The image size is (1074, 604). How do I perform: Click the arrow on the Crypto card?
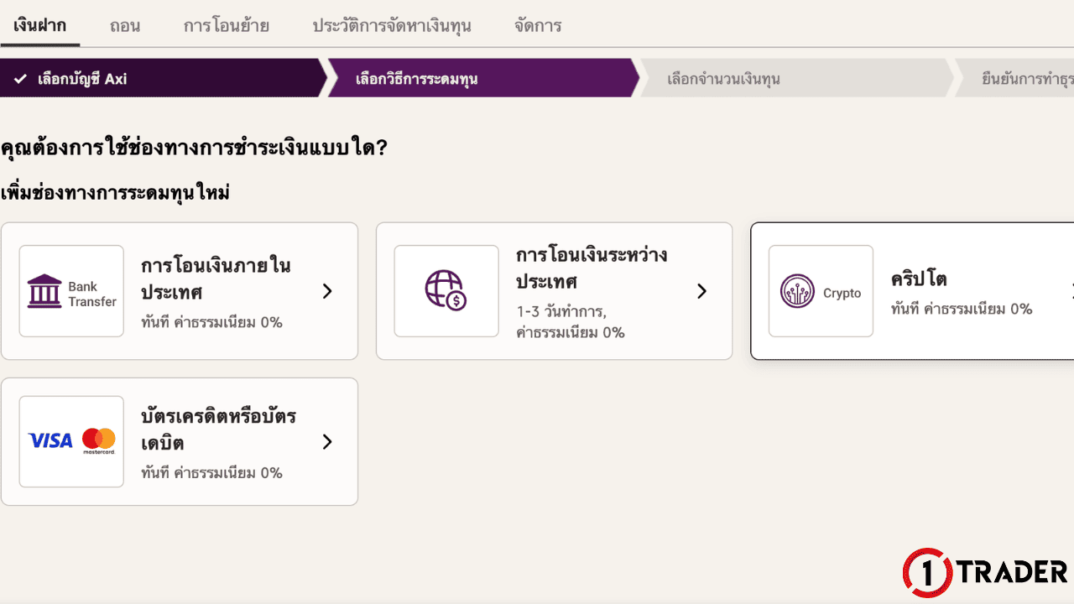[x=1071, y=291]
